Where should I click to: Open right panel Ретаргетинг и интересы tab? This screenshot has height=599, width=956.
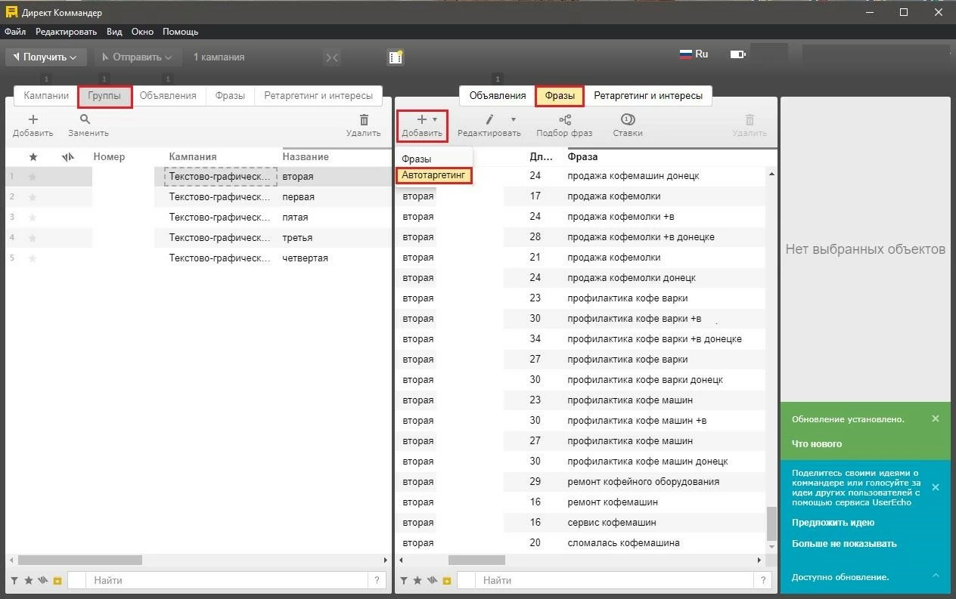tap(648, 96)
